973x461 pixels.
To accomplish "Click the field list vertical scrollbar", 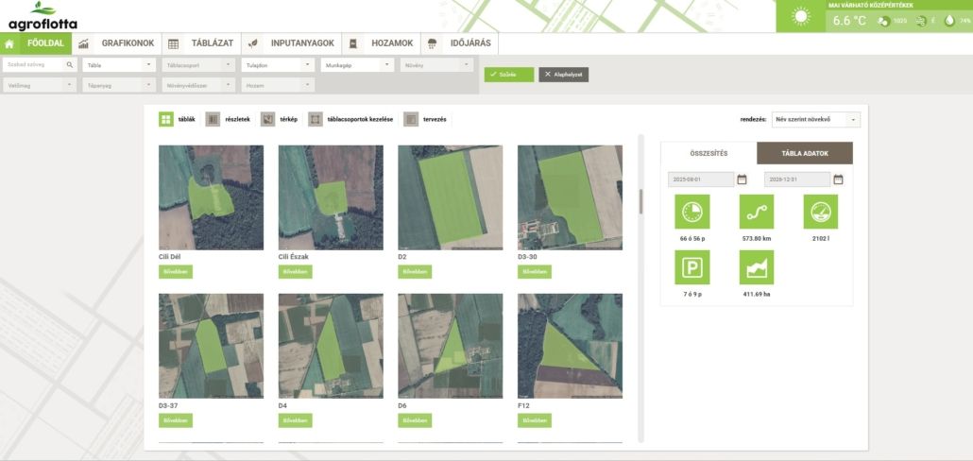I will (x=641, y=202).
